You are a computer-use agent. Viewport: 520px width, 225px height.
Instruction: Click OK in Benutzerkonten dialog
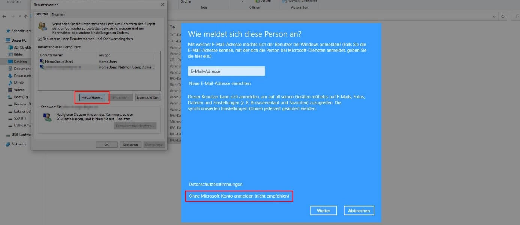[106, 145]
